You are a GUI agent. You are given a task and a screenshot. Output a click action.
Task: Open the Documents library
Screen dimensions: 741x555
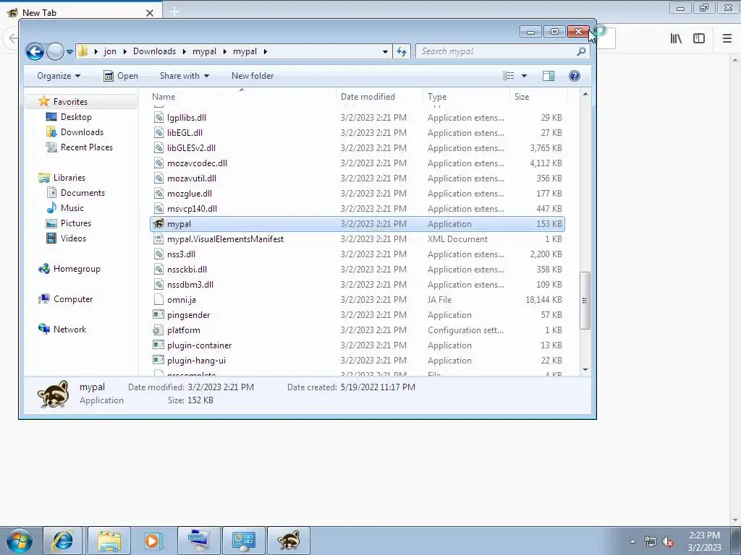tap(82, 193)
